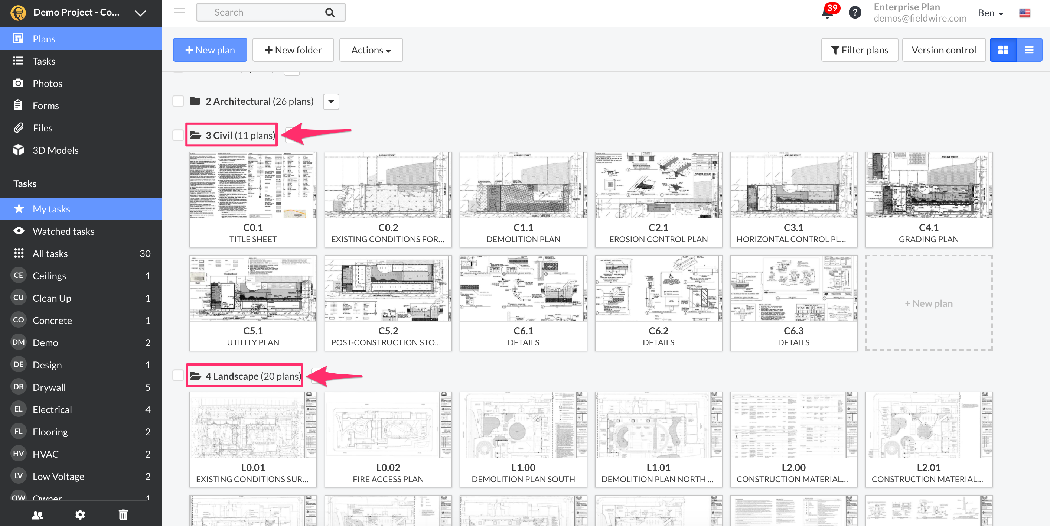
Task: Open the notifications bell
Action: (x=827, y=12)
